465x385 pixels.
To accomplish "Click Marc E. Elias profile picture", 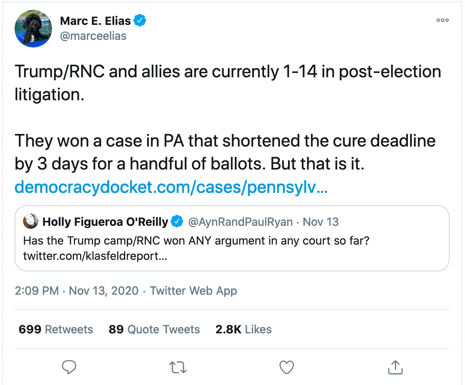I will point(33,29).
